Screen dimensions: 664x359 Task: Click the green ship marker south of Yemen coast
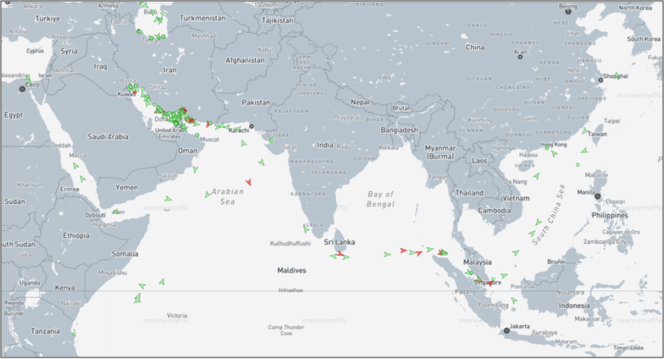[168, 199]
